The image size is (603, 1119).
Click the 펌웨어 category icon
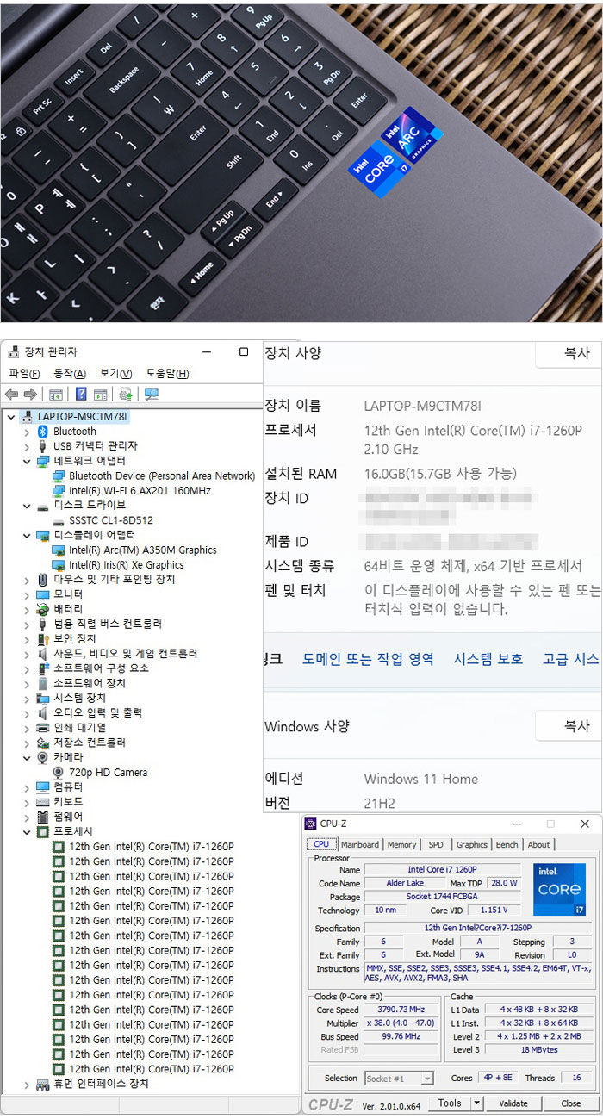click(43, 817)
